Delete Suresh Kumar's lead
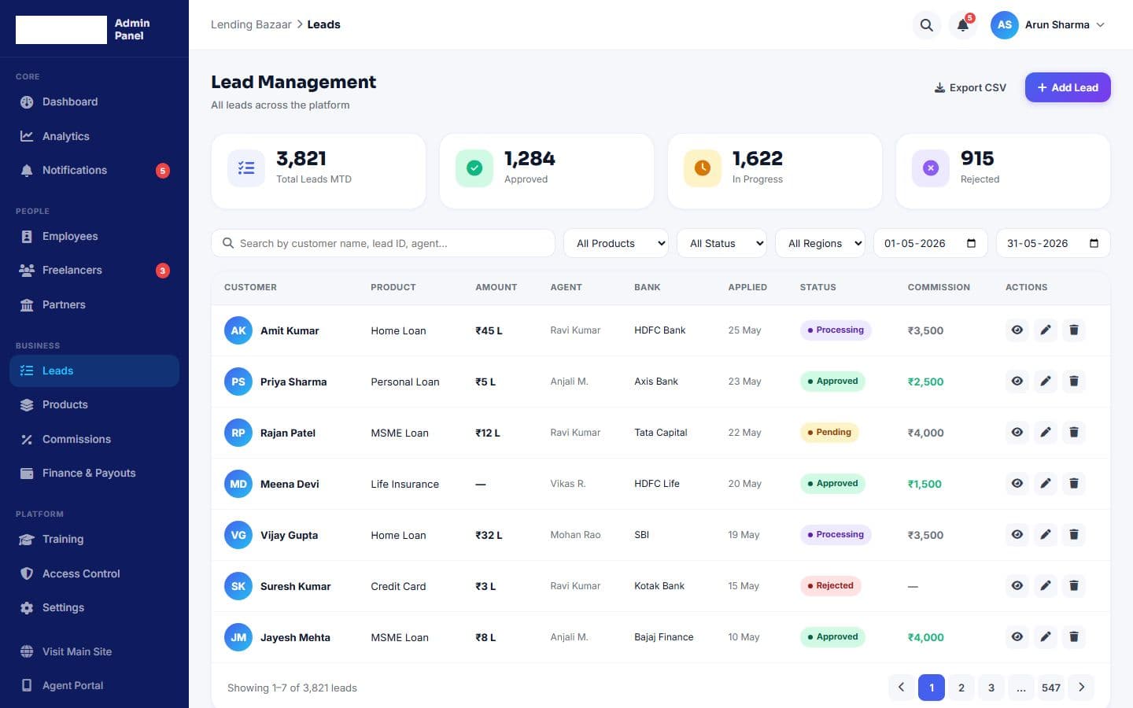Screen dimensions: 1133x708 [x=1074, y=586]
